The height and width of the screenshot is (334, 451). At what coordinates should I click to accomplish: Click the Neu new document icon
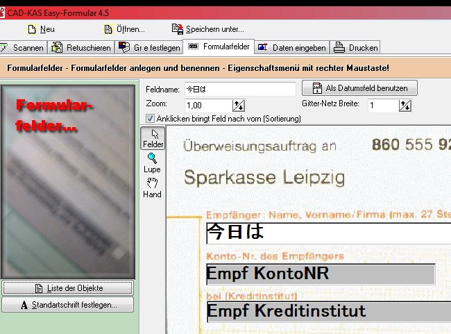[31, 29]
